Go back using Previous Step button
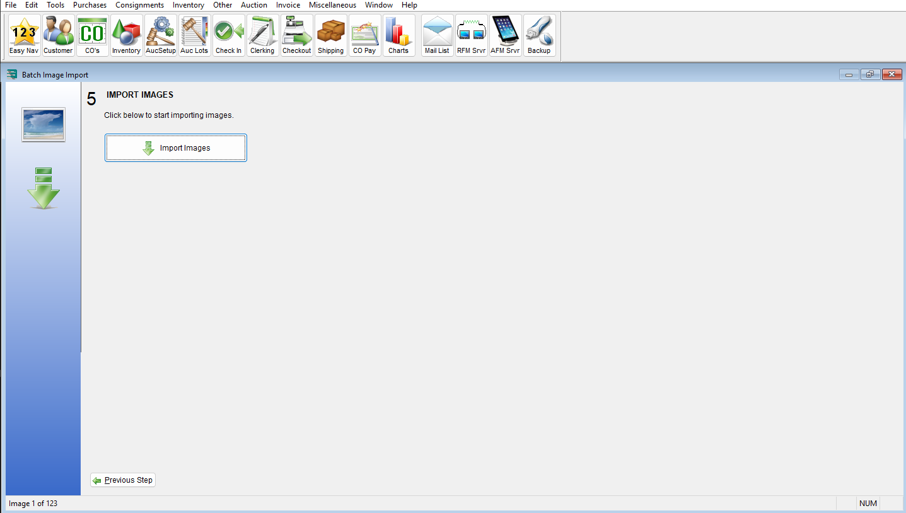 123,480
